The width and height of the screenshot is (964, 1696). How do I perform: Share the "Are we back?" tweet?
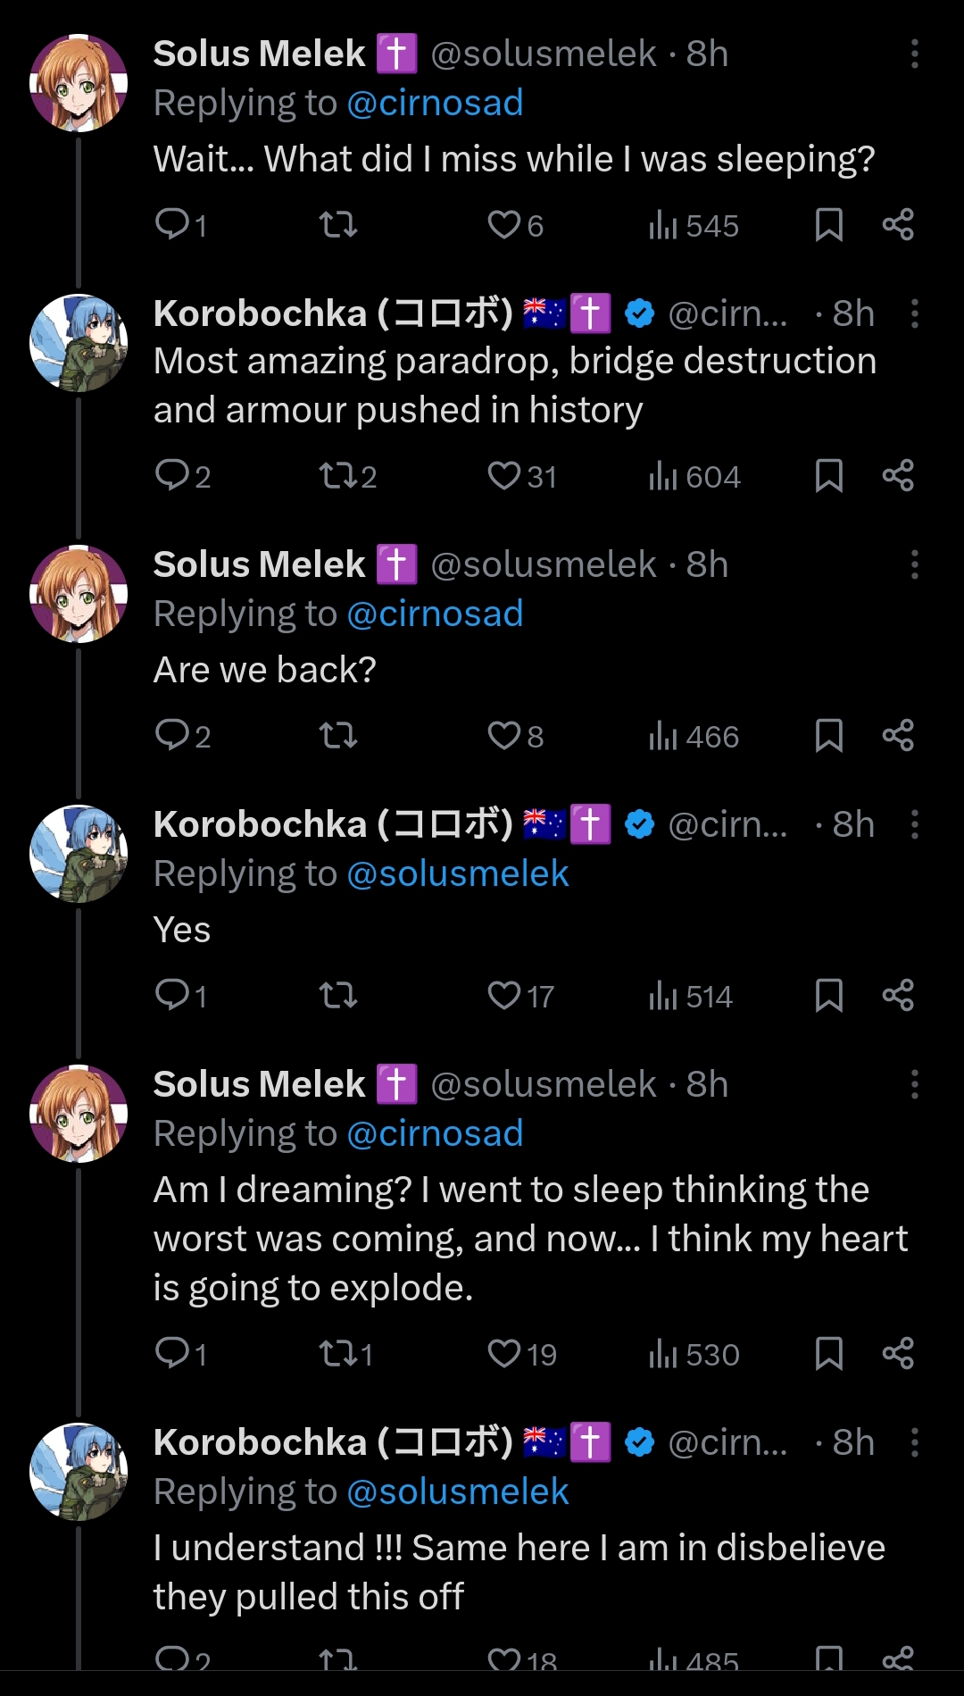pyautogui.click(x=898, y=736)
